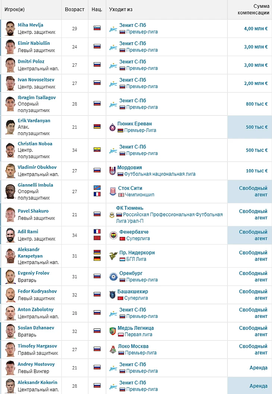This screenshot has width=272, height=394.
Task: Click Miha Mevlja's player photo
Action: [10, 29]
